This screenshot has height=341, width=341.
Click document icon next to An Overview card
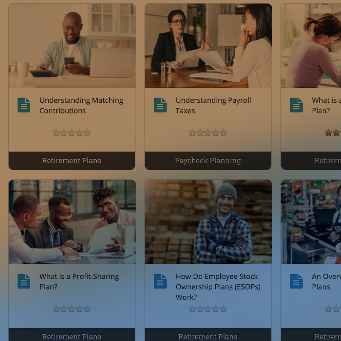(x=296, y=281)
